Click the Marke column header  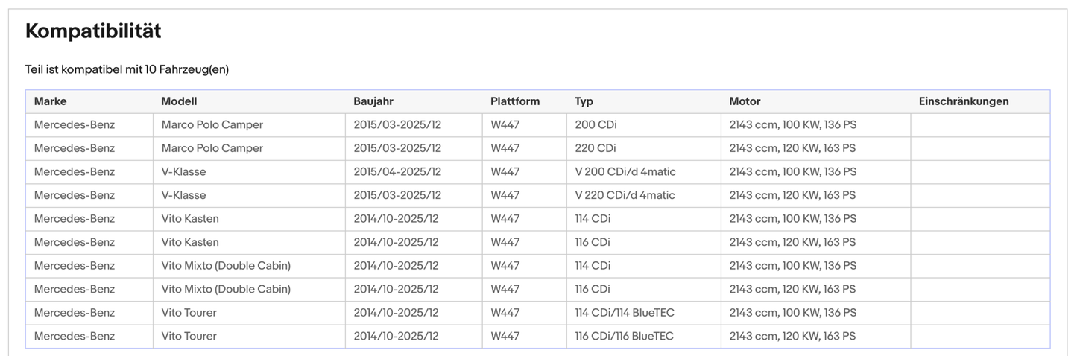tap(50, 101)
